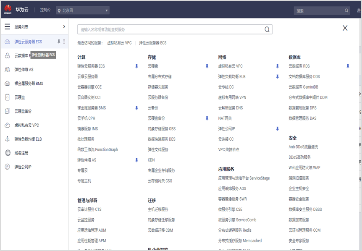
Task: Toggle pin for 弹性云服务器 ECS under 计算
Action: coord(136,66)
